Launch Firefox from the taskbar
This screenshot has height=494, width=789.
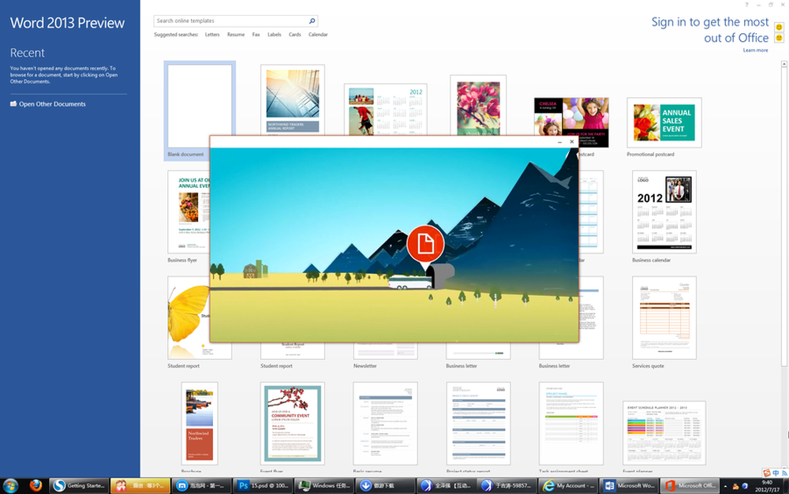pos(36,485)
